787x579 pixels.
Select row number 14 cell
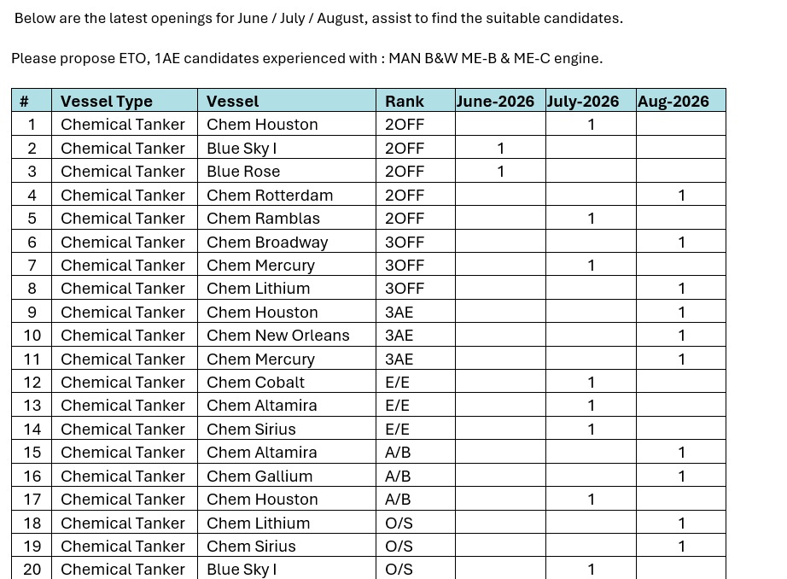(x=32, y=429)
